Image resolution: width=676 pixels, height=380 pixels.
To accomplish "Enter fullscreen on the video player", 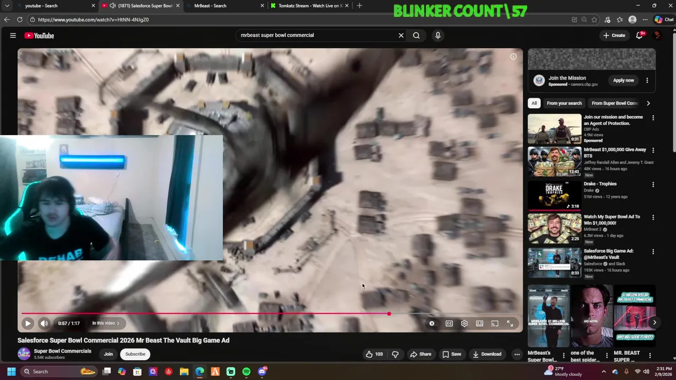I will [510, 324].
